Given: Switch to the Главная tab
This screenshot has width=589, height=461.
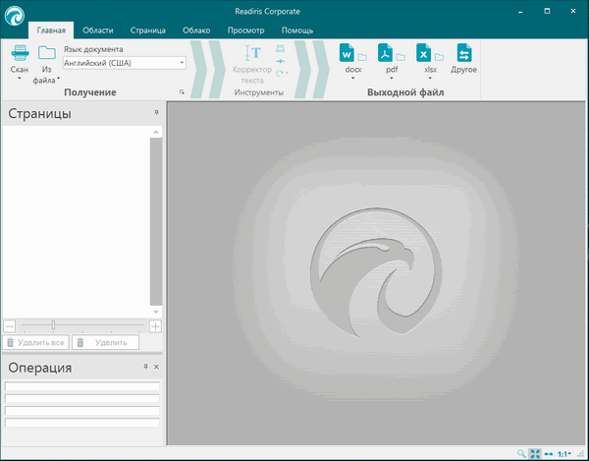Looking at the screenshot, I should tap(51, 30).
